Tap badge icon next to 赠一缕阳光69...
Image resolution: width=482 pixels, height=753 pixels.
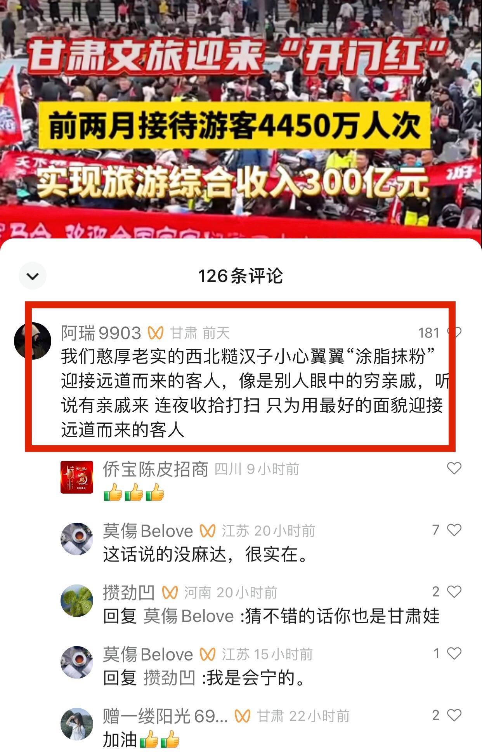pos(243,716)
